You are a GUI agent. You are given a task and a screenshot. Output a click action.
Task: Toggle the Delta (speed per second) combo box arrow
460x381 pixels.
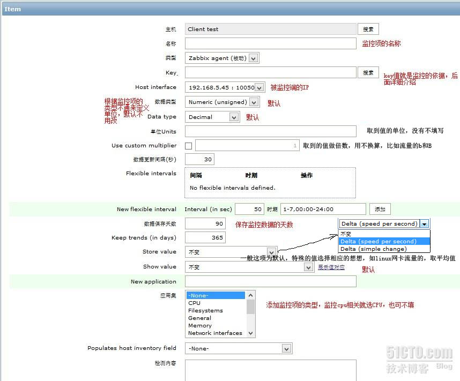pos(425,224)
